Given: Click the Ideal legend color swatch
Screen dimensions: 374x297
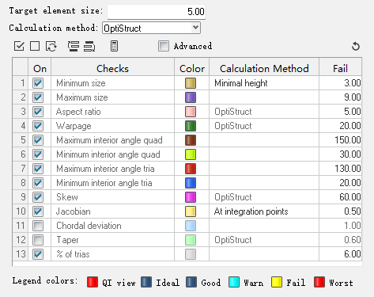Looking at the screenshot, I should click(x=146, y=282).
